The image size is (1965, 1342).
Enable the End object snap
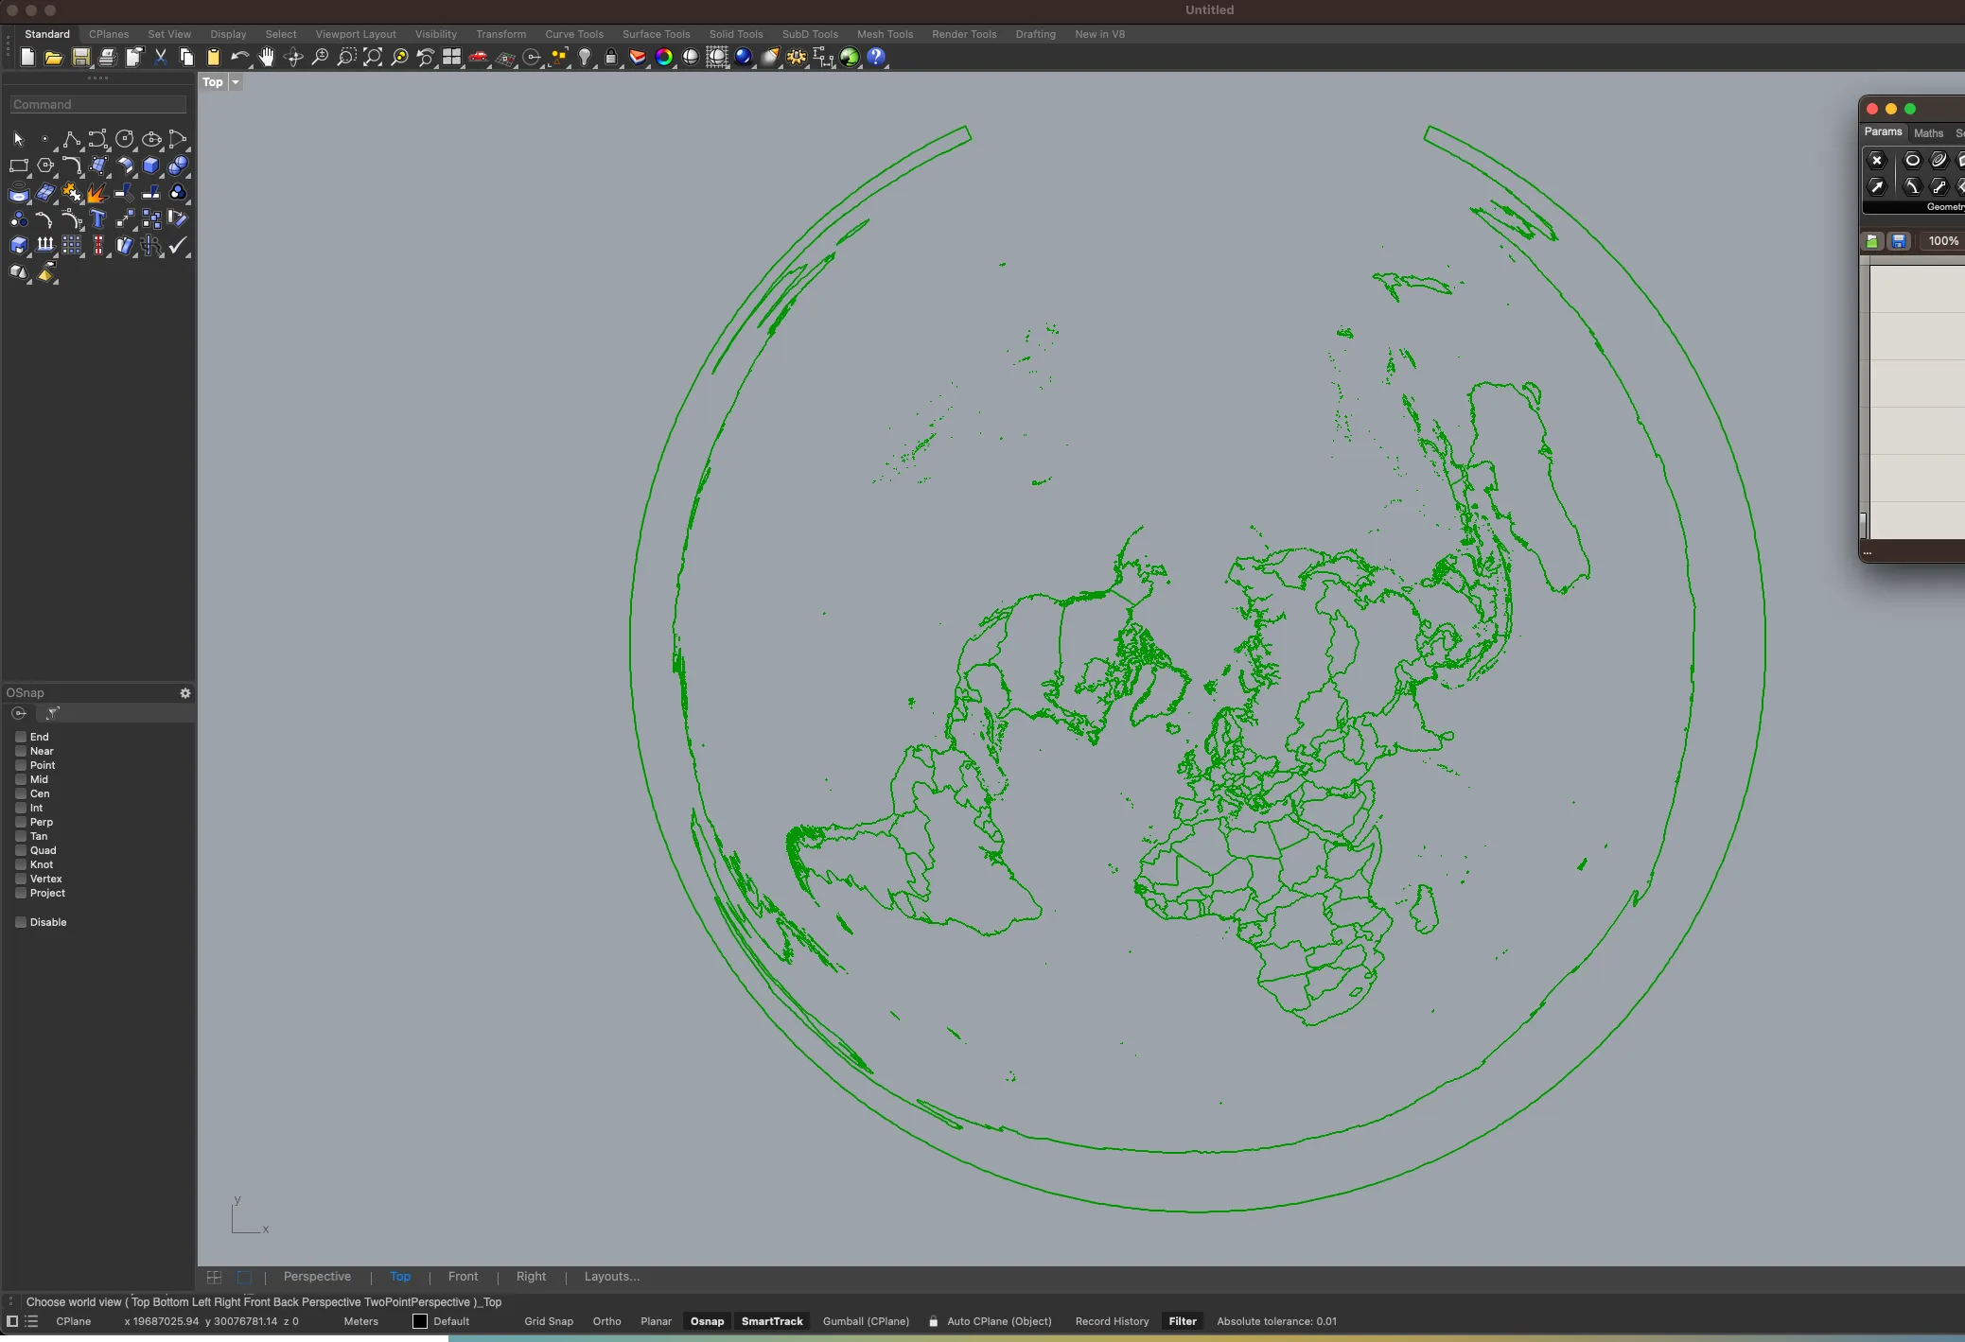tap(21, 737)
